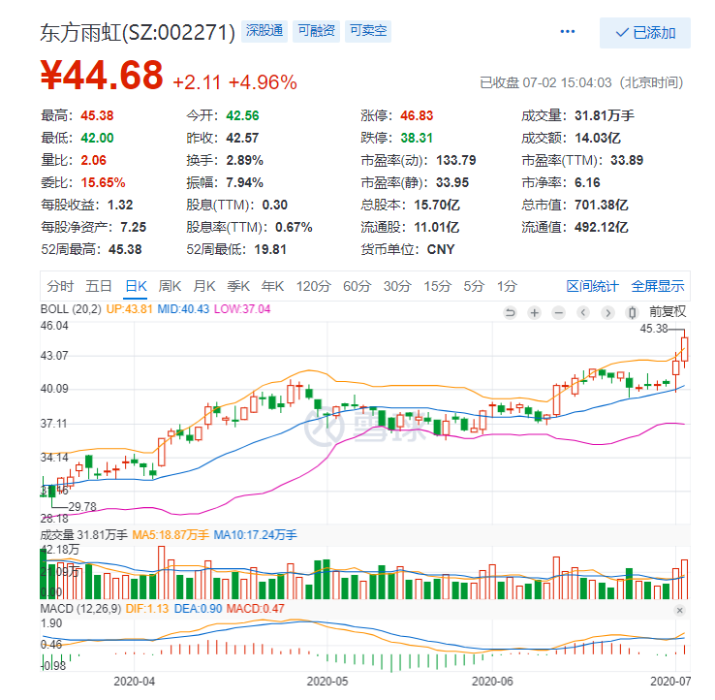Viewport: 715px width, 700px height.
Task: Click the 换手 2.89% value
Action: [x=245, y=160]
